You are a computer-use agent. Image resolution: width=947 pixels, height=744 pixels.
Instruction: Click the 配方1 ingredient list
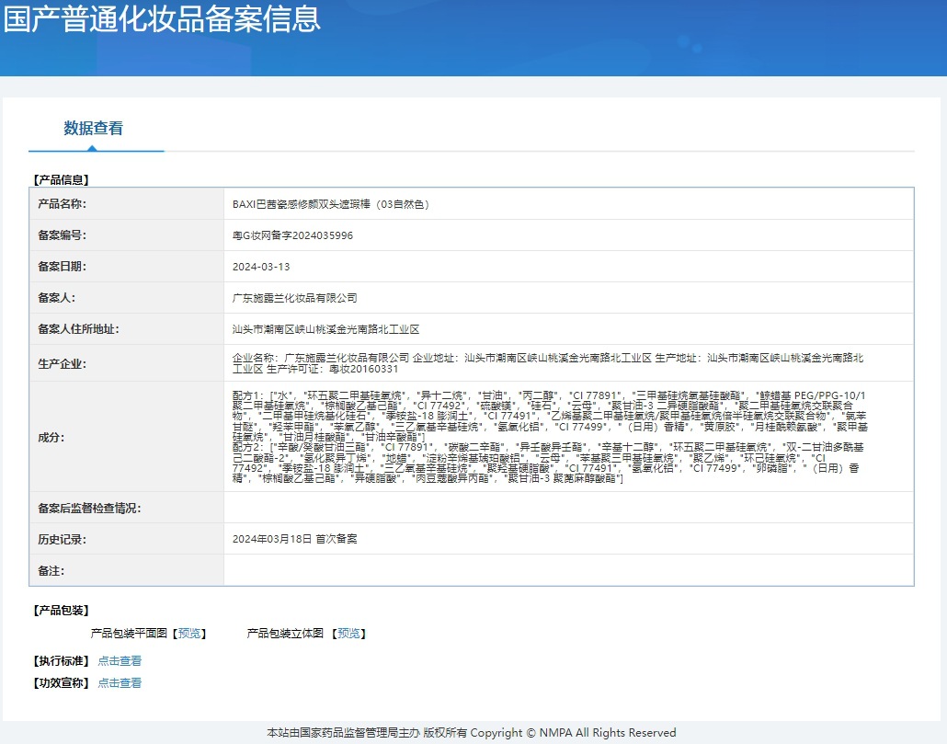tap(550, 416)
